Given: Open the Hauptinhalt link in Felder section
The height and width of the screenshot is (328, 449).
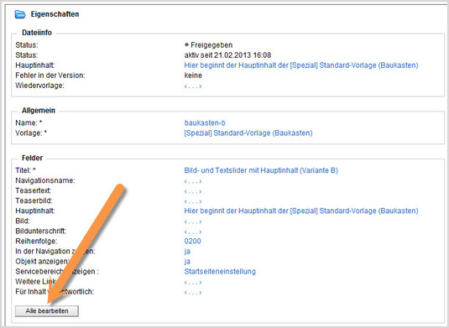Looking at the screenshot, I should (x=301, y=211).
